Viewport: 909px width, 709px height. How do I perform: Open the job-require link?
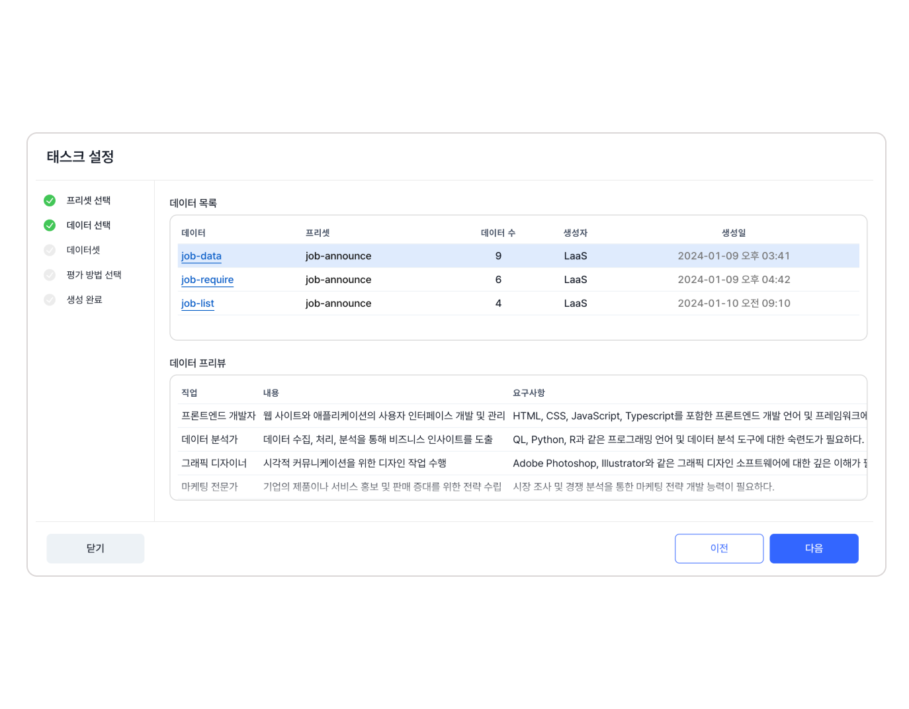207,280
